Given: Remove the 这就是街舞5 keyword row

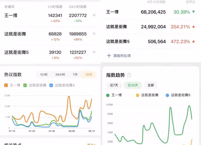Looking at the screenshot, I should click(94, 52).
